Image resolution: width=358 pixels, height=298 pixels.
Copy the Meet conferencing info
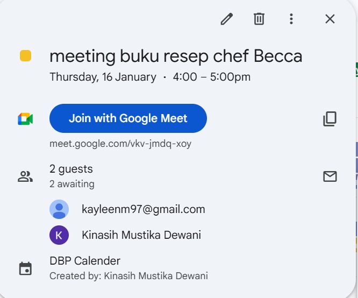pyautogui.click(x=330, y=119)
